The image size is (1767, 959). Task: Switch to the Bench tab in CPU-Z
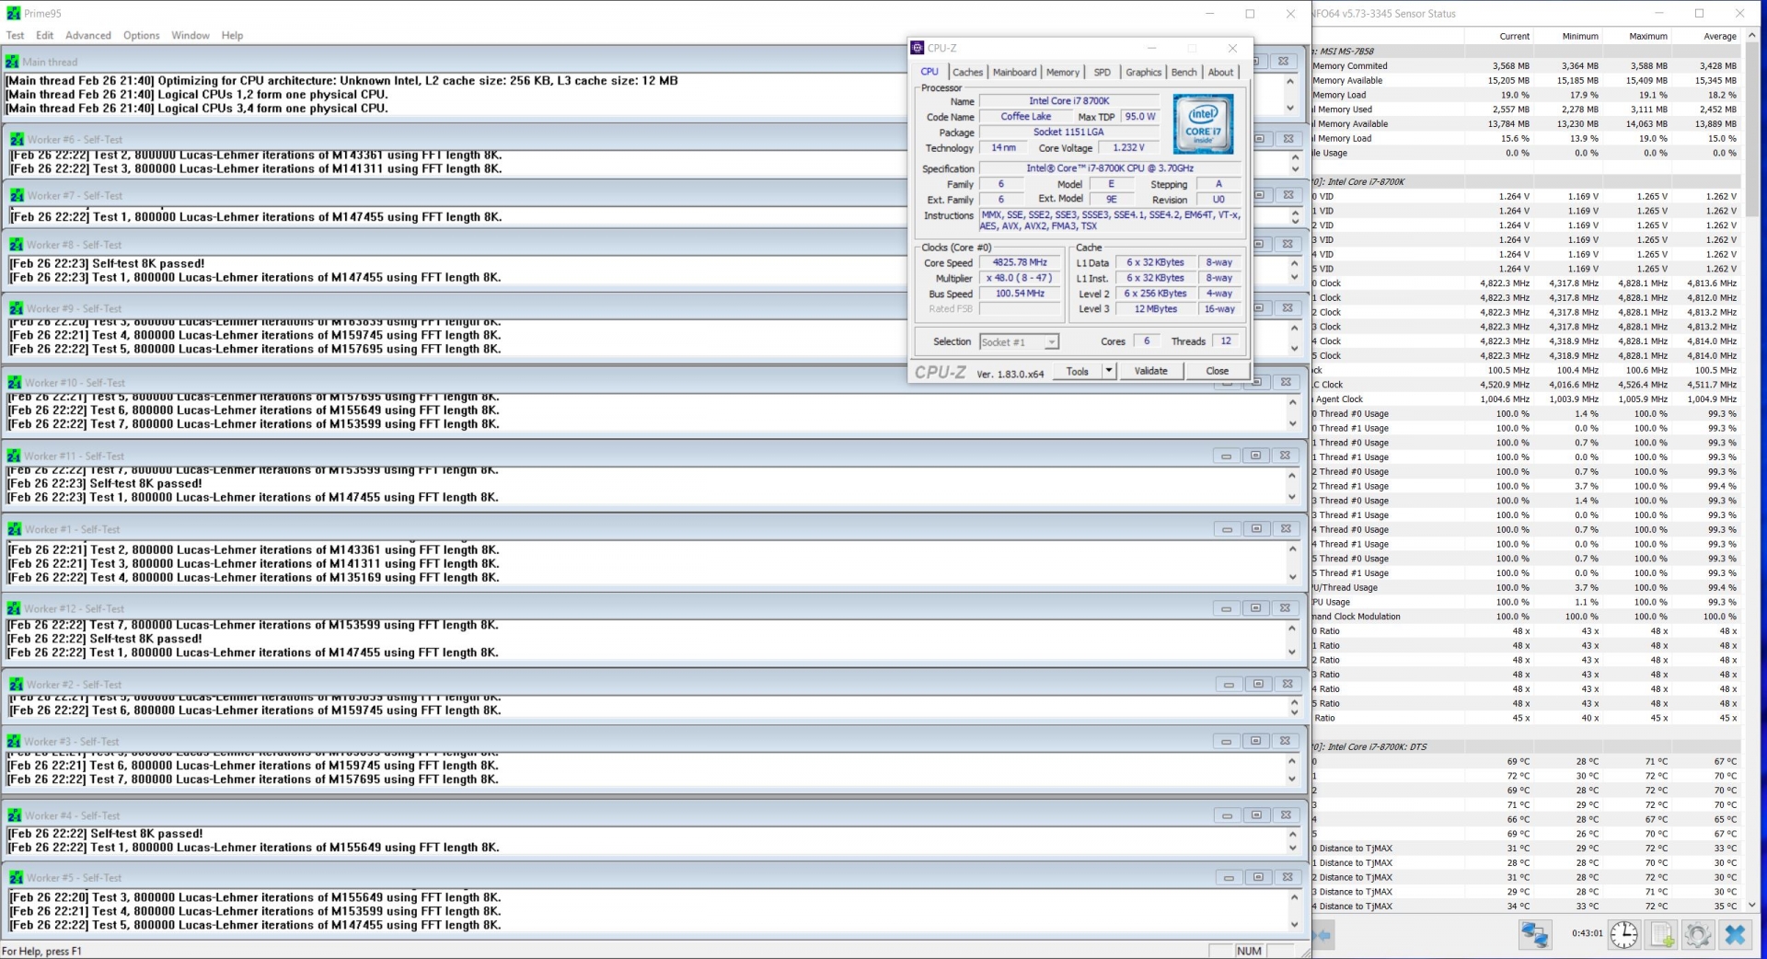[x=1184, y=72]
